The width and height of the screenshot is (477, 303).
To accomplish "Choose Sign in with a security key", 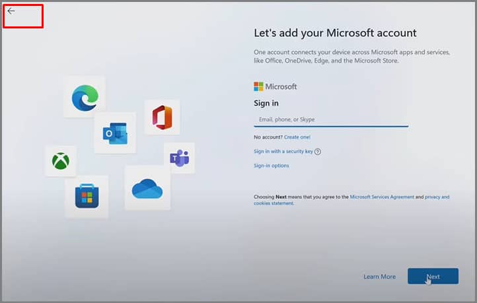I will pyautogui.click(x=283, y=151).
